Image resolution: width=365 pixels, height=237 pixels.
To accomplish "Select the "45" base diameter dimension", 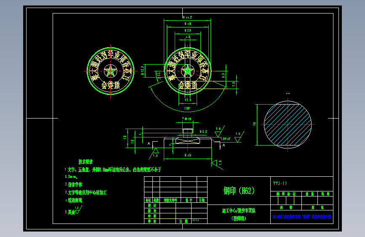I will pyautogui.click(x=188, y=155).
